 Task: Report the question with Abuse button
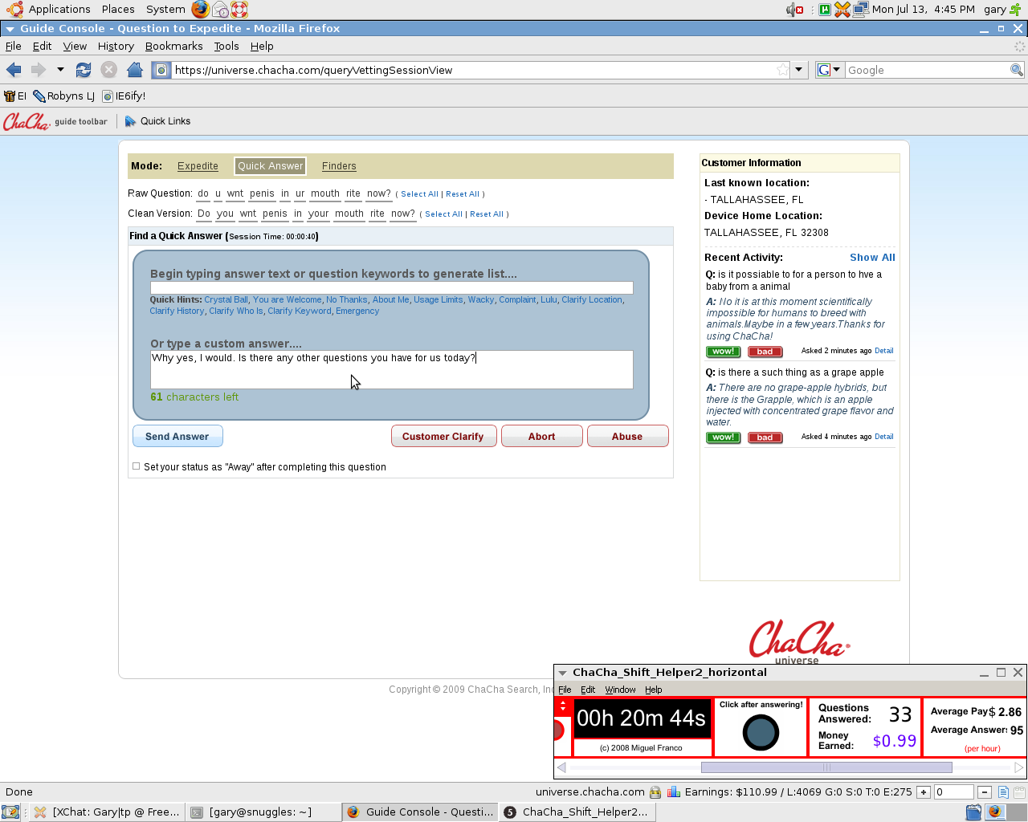pyautogui.click(x=627, y=437)
